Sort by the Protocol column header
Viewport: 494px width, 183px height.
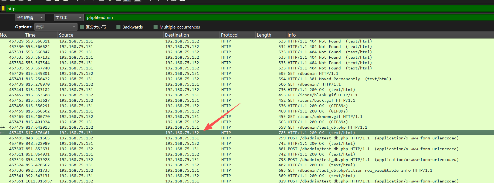[238, 35]
